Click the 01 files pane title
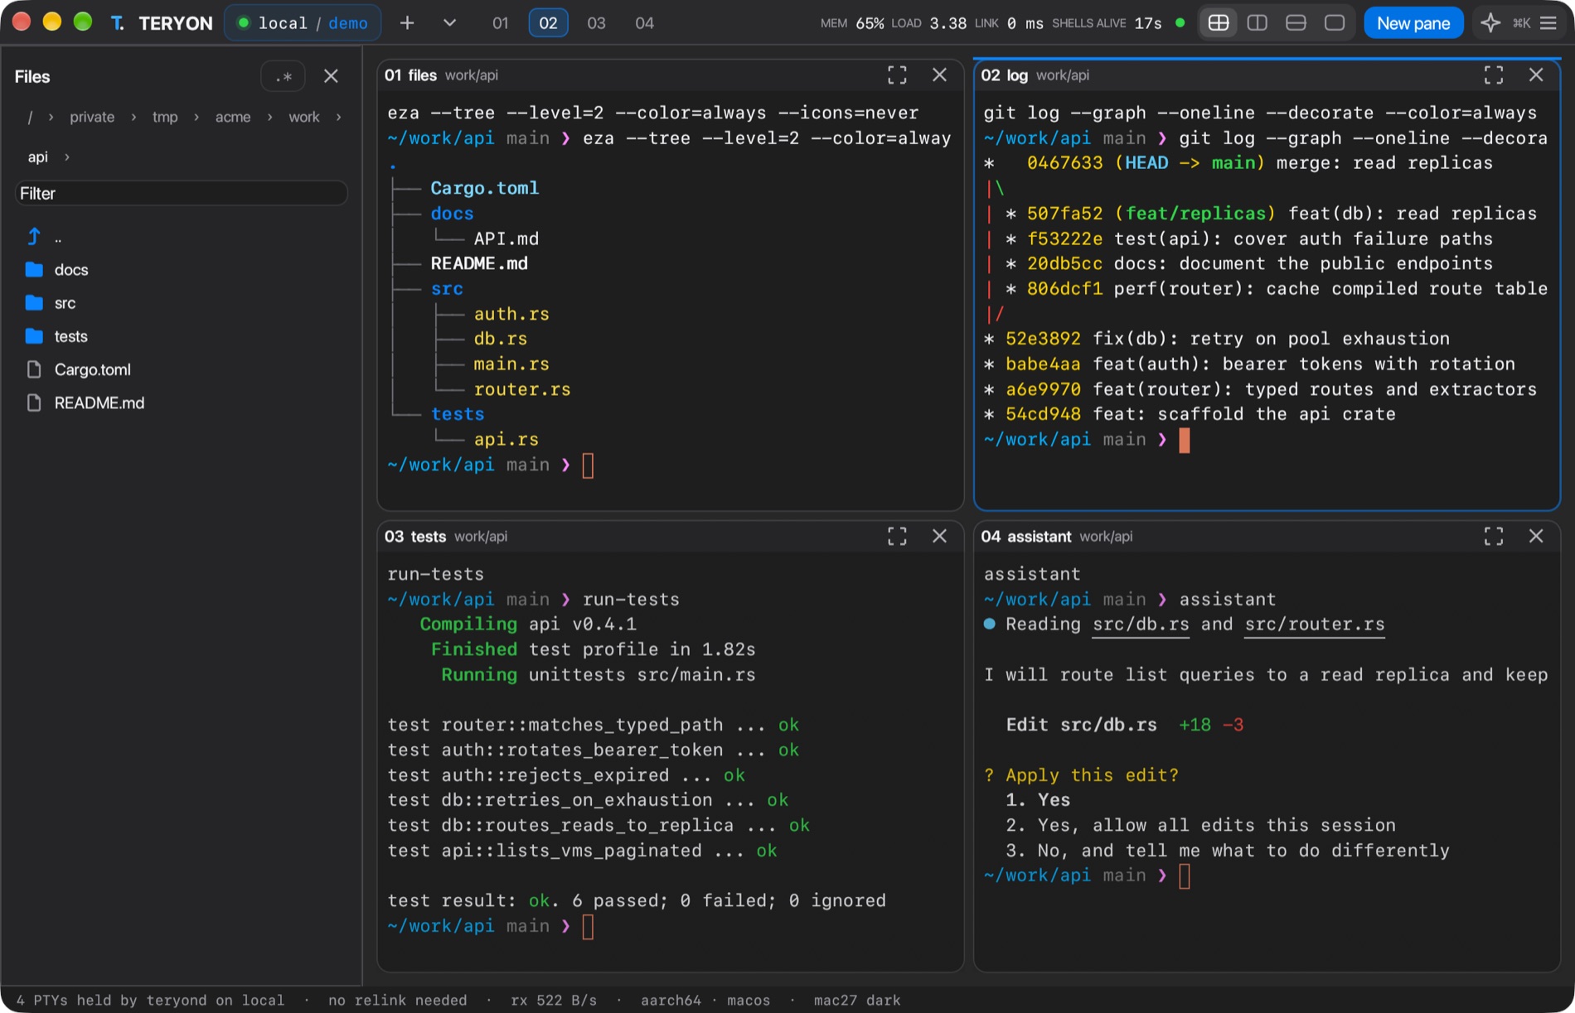 coord(410,75)
